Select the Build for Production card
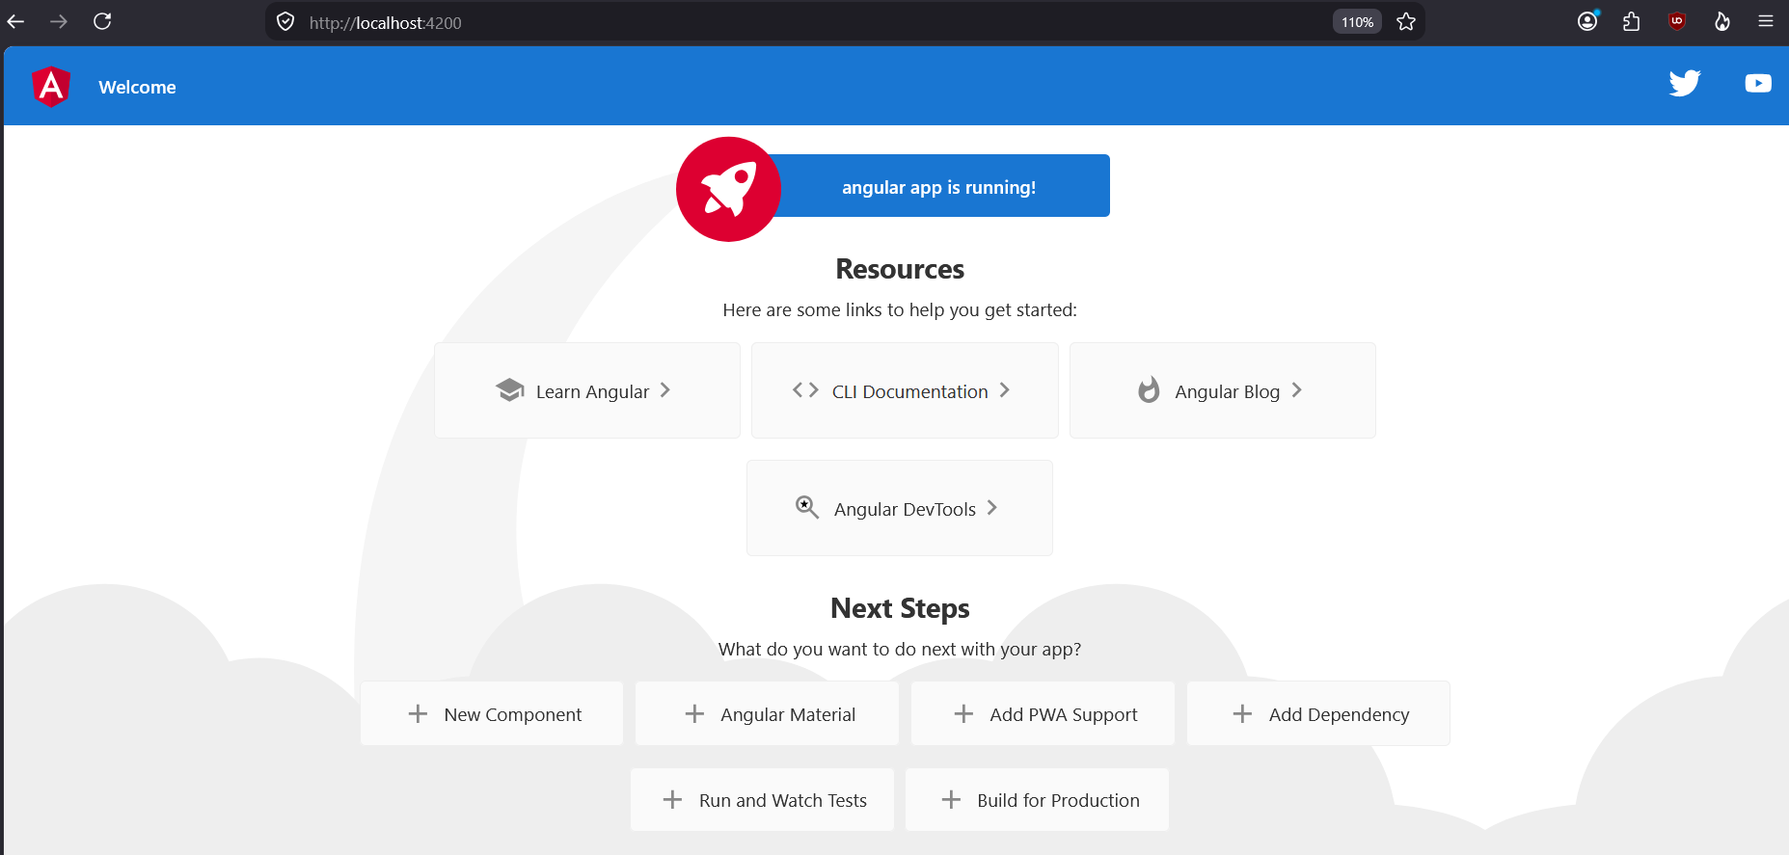 point(1037,799)
